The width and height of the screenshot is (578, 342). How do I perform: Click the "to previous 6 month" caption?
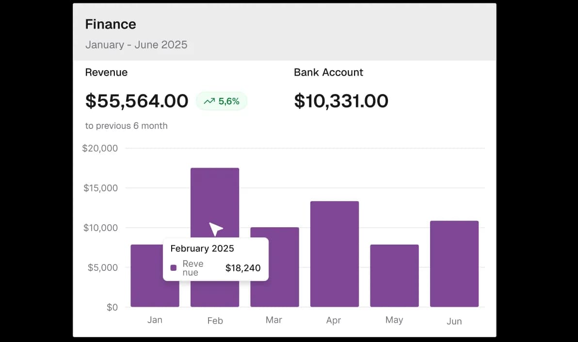pyautogui.click(x=127, y=126)
